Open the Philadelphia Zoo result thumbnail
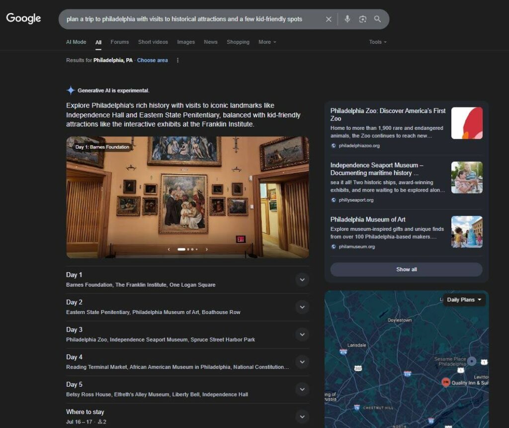This screenshot has width=509, height=428. tap(467, 123)
